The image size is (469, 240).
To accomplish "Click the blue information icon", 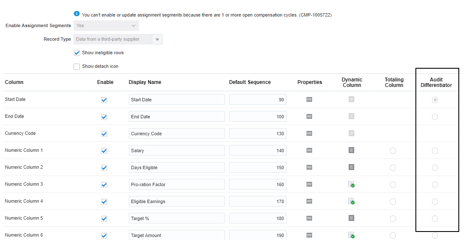I will click(x=77, y=14).
